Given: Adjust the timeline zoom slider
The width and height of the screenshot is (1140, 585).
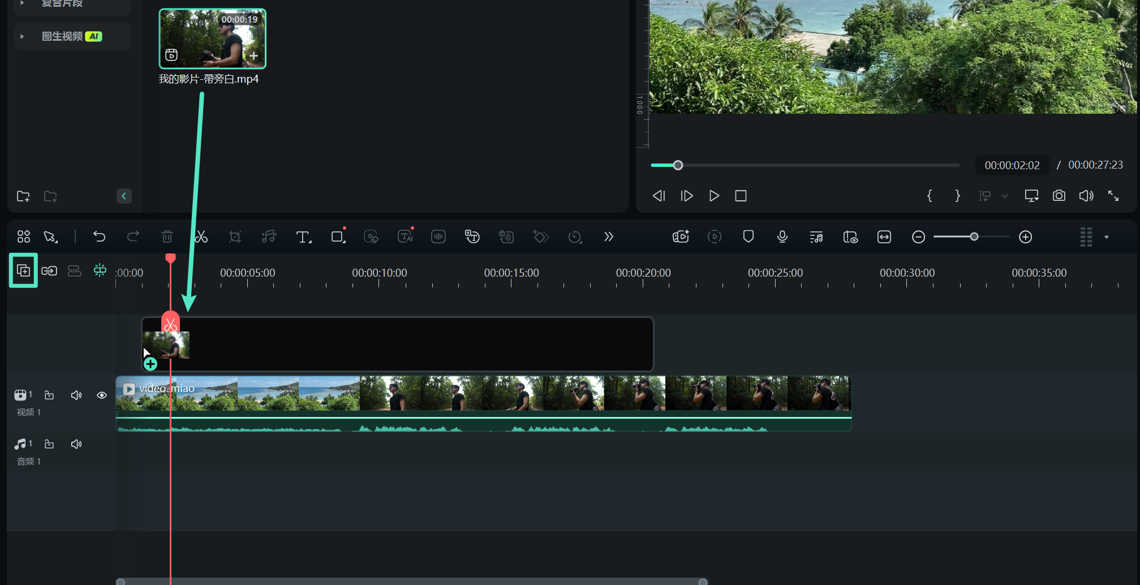Looking at the screenshot, I should point(974,236).
